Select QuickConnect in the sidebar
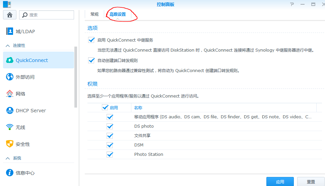 point(39,60)
